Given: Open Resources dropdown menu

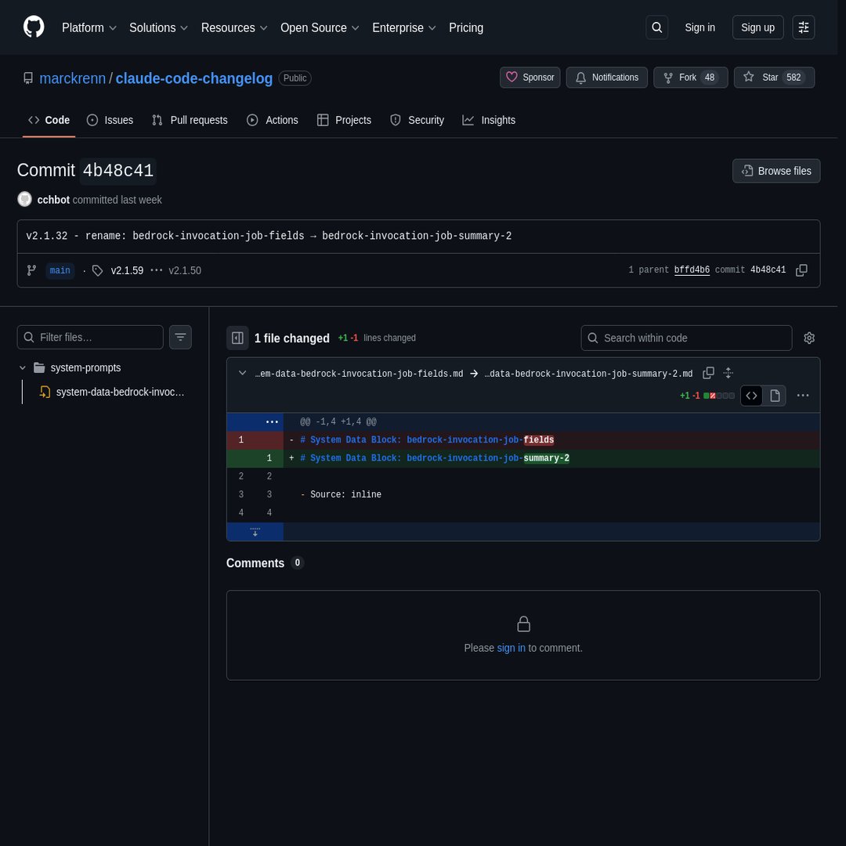Looking at the screenshot, I should pos(234,27).
